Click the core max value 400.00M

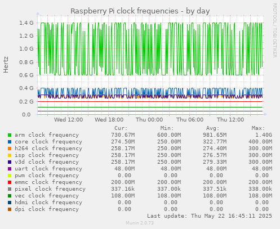pos(260,142)
